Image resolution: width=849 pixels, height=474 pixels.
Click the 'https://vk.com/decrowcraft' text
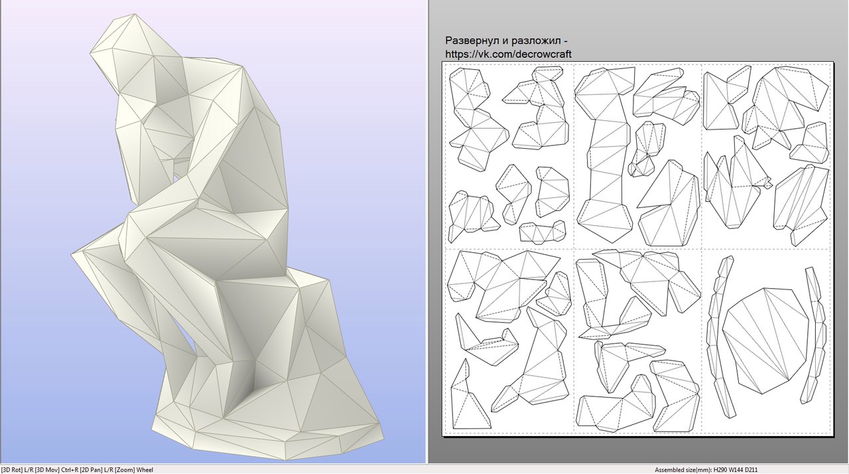pyautogui.click(x=508, y=54)
